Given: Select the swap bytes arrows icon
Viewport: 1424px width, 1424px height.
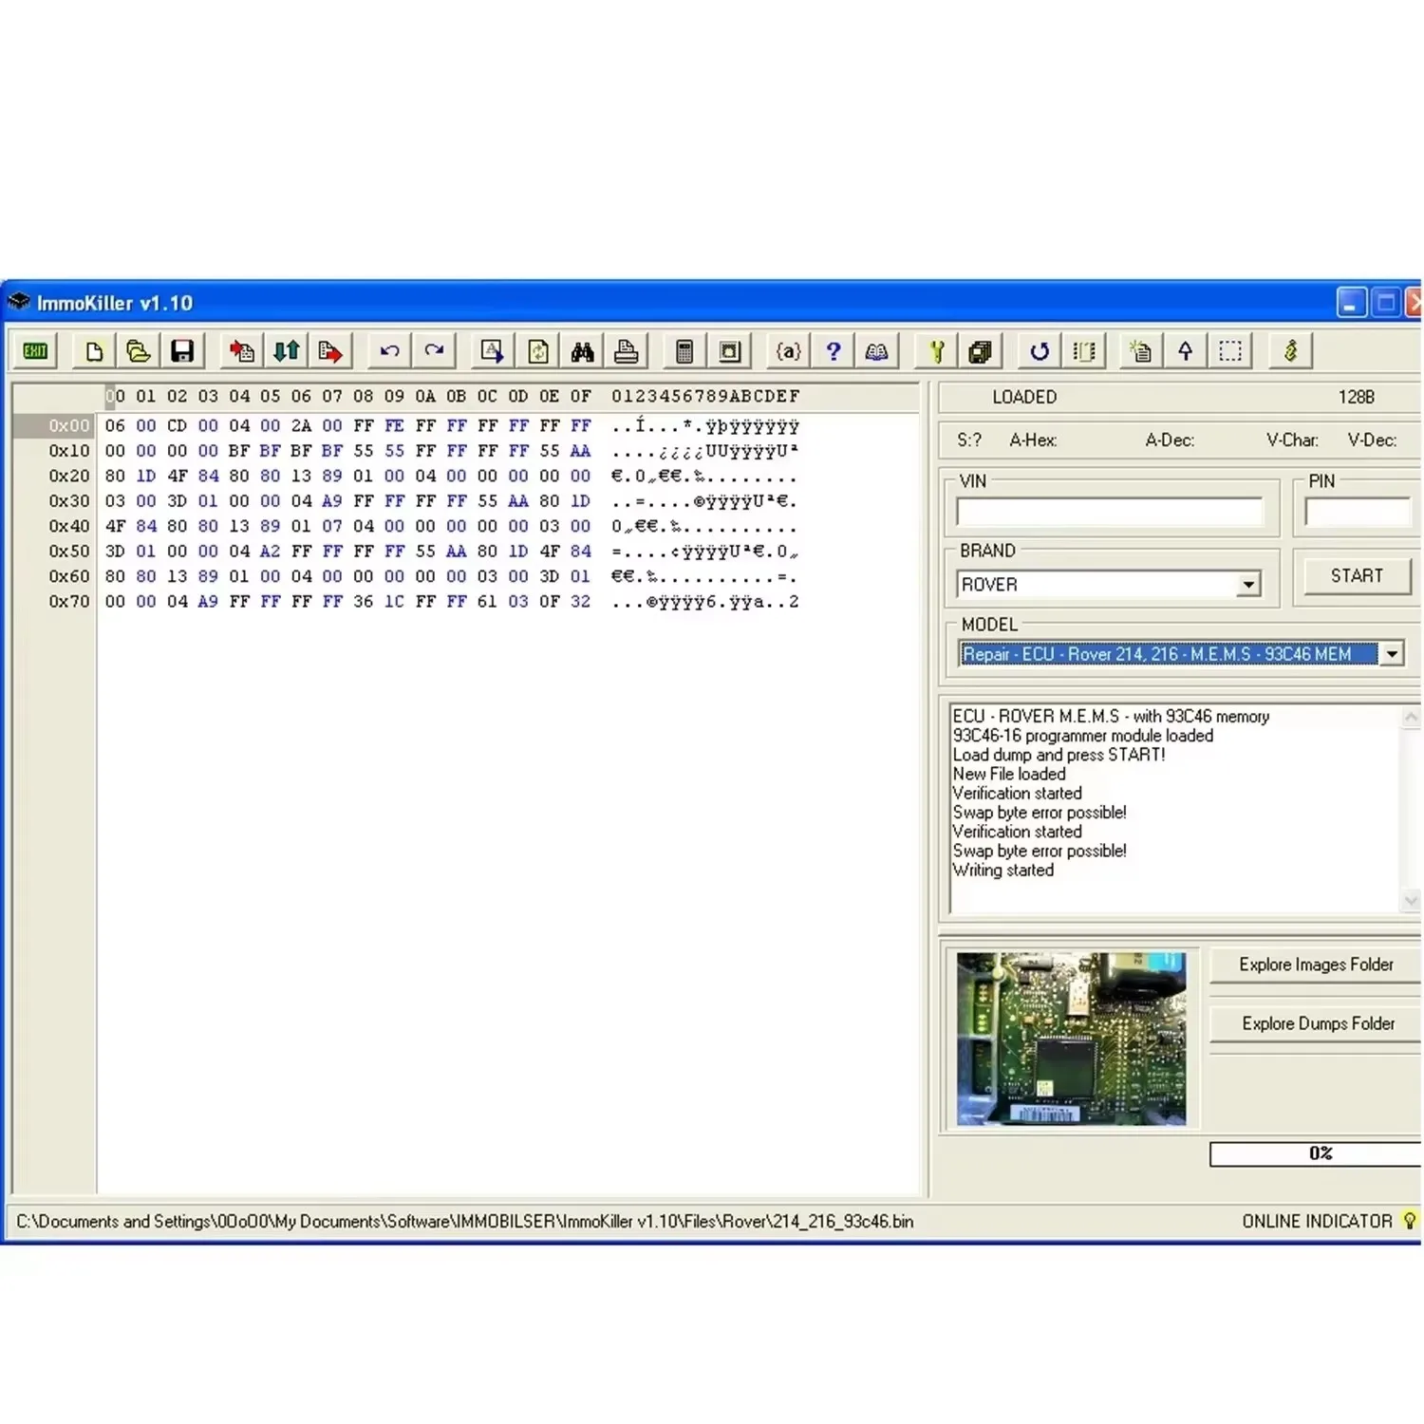Looking at the screenshot, I should (x=286, y=350).
